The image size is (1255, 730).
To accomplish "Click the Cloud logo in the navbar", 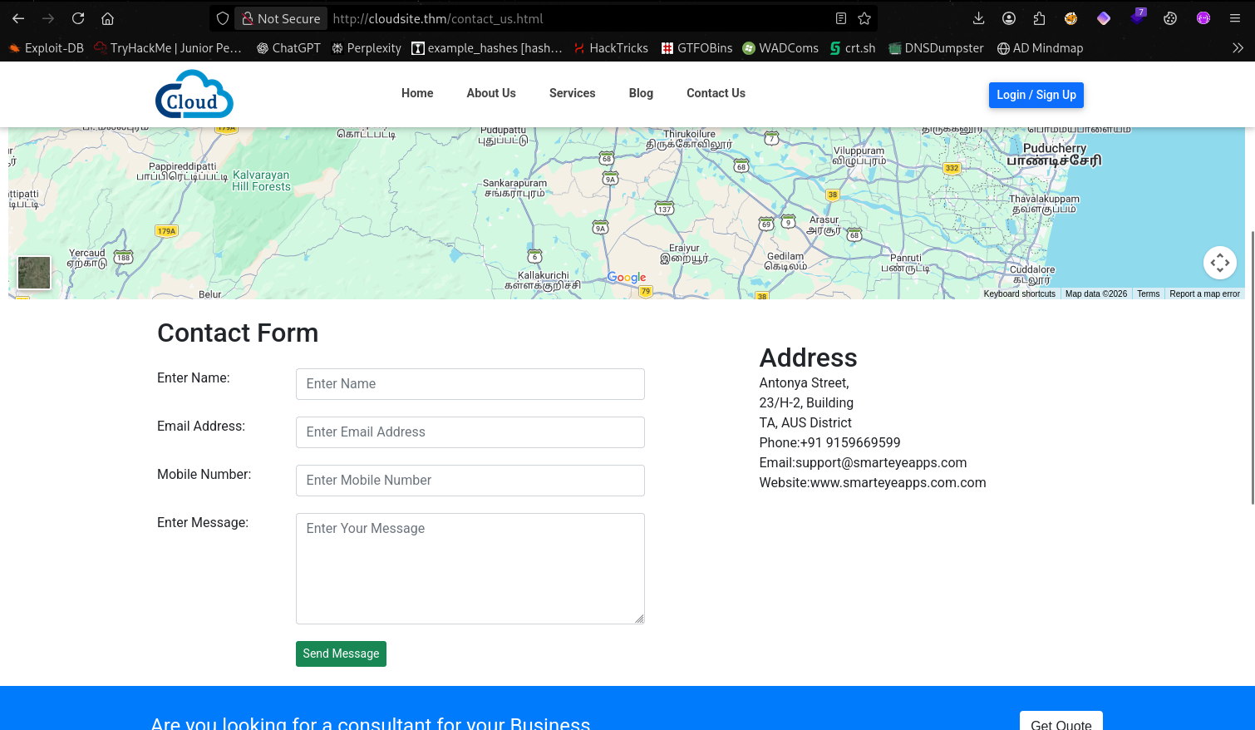I will pos(194,94).
